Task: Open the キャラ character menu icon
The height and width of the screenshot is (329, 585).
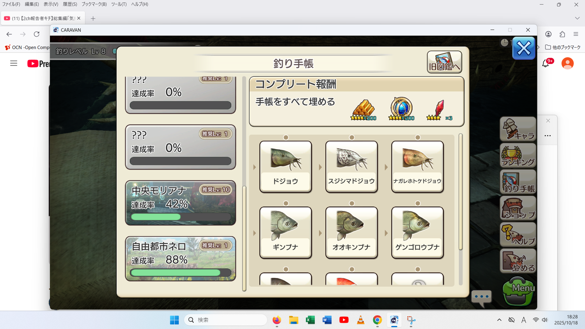Action: pyautogui.click(x=518, y=129)
